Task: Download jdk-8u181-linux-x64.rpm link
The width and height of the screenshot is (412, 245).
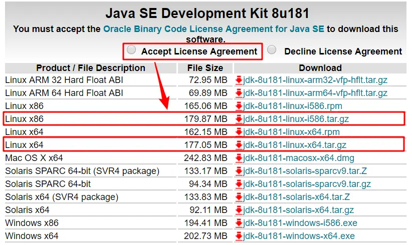Action: pyautogui.click(x=291, y=132)
